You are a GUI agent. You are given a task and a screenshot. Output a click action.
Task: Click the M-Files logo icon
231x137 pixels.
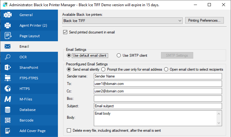8,99
